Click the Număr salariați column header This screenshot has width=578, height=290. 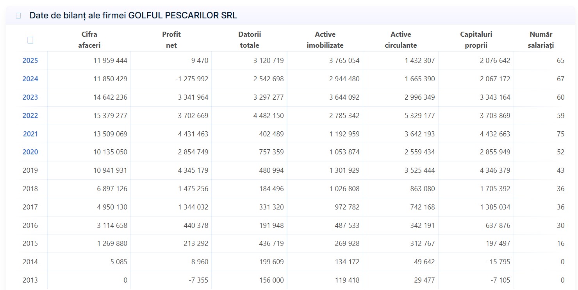541,40
